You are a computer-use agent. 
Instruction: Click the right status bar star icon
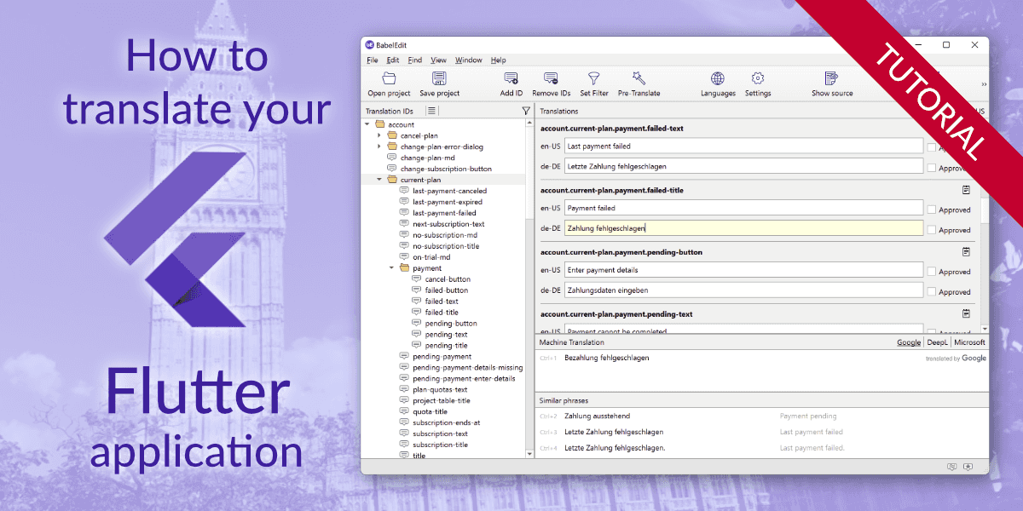coord(968,467)
